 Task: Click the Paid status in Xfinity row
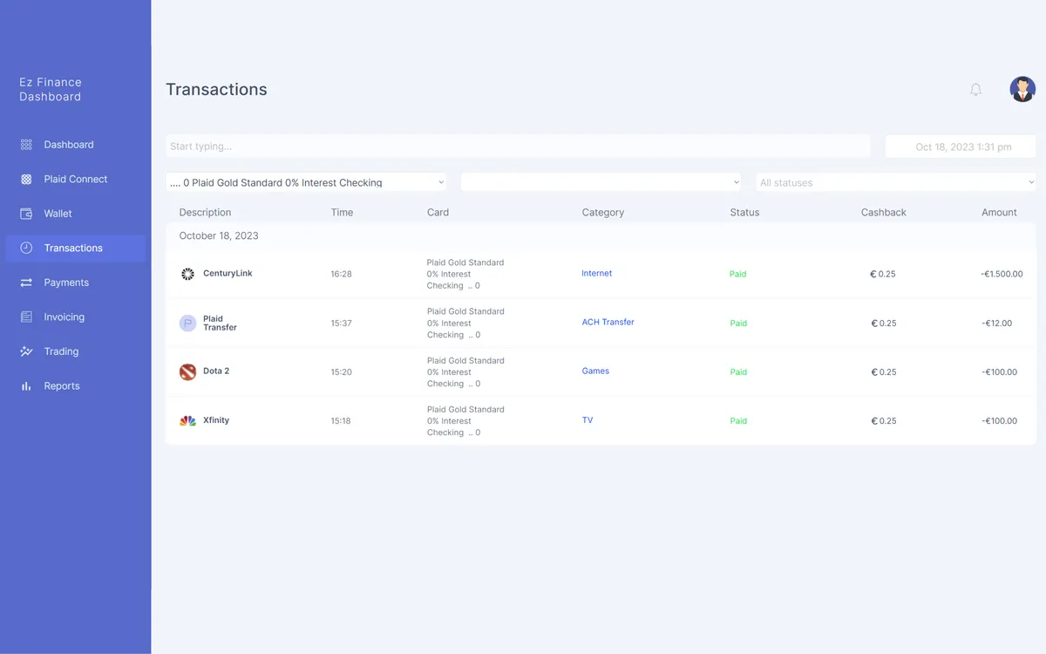click(738, 420)
